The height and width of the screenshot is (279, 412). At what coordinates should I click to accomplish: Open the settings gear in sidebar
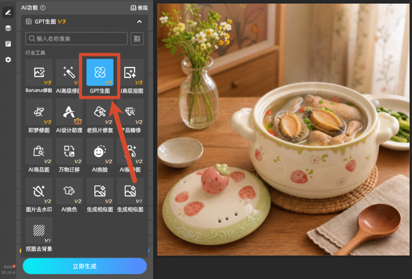coord(8,59)
